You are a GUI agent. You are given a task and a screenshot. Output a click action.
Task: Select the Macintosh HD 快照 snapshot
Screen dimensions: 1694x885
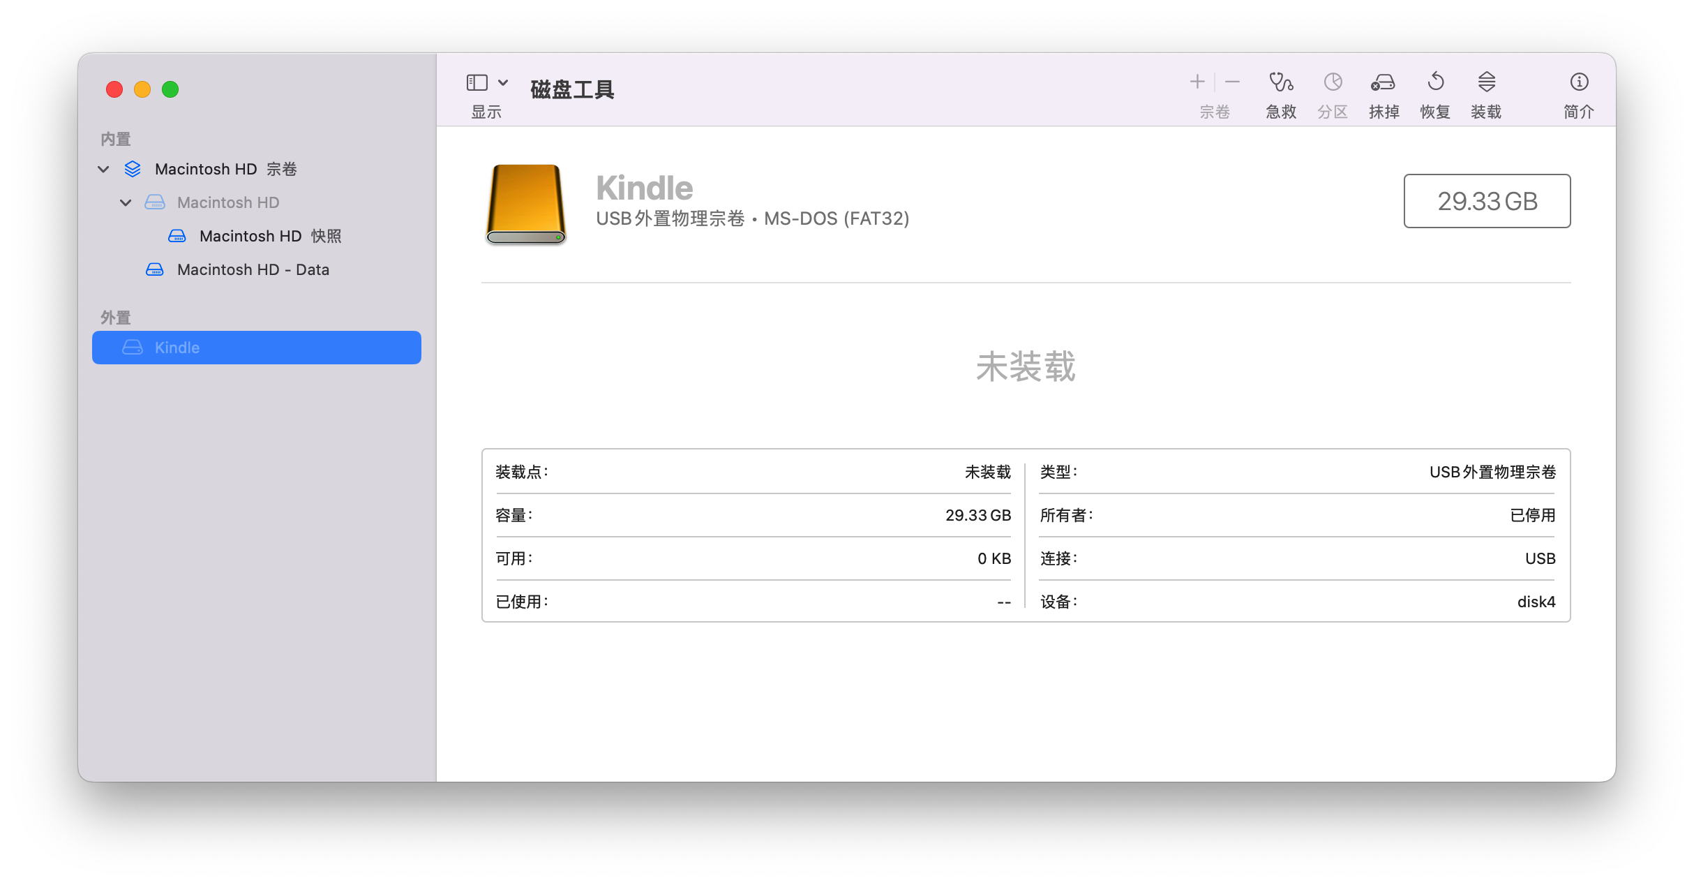pyautogui.click(x=271, y=236)
